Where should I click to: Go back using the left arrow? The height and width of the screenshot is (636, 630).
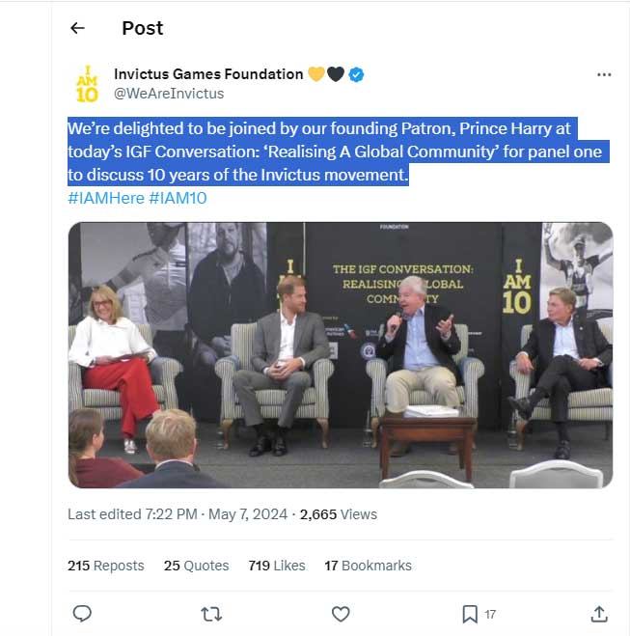78,28
